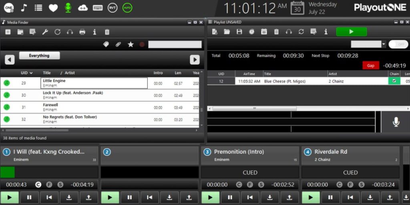The height and width of the screenshot is (205, 410).
Task: Click the trash delete icon in Media Finder
Action: tap(107, 32)
